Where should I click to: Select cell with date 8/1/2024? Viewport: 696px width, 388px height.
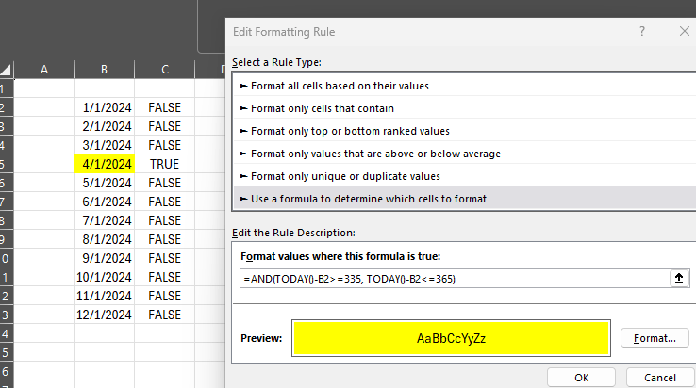point(105,239)
